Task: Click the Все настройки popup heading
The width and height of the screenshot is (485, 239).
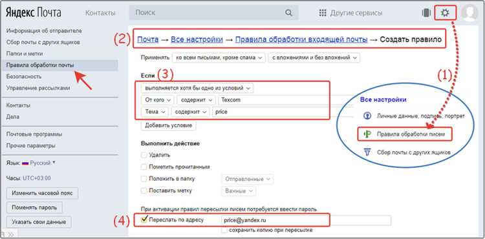Action: tap(383, 99)
